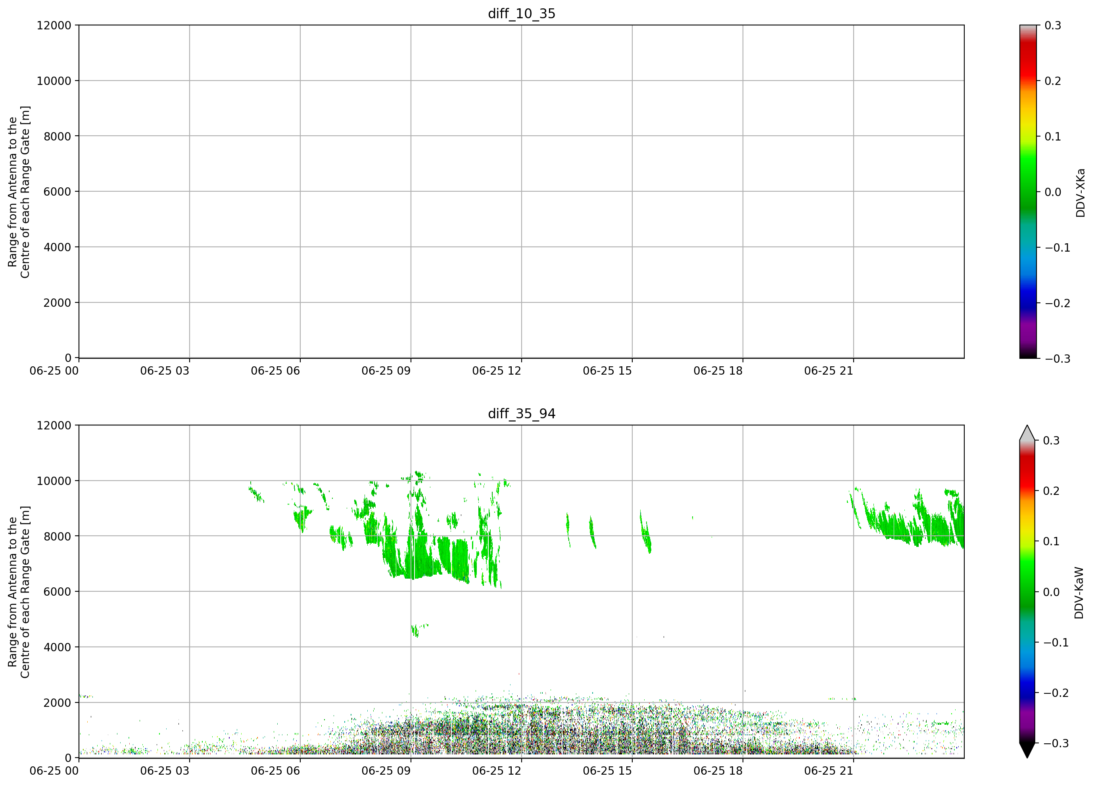1094x785 pixels.
Task: Click the diff_35_94 y-axis range label
Action: 19,591
